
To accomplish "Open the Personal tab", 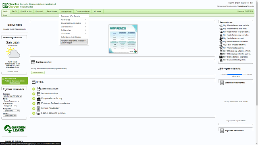I will pos(39,12).
